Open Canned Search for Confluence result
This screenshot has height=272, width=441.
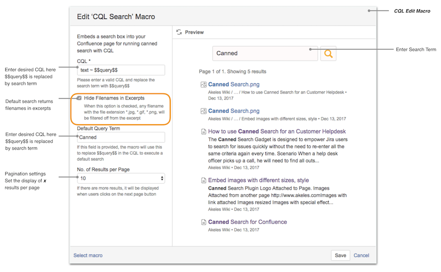pos(247,222)
